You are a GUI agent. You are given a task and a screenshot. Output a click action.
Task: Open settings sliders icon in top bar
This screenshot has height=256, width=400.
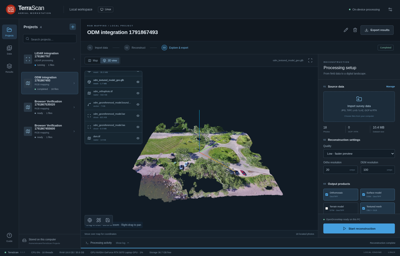point(390,9)
